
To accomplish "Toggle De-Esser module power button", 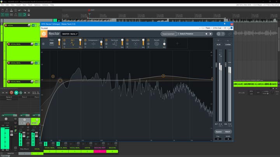I will [107, 40].
